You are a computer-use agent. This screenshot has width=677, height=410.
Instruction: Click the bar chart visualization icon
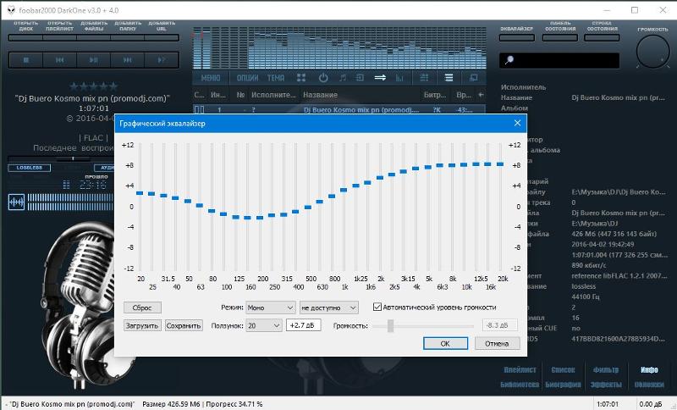pos(399,78)
